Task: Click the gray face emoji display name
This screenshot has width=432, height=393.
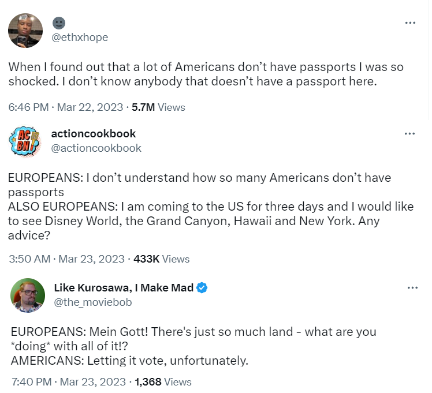Action: tap(59, 23)
